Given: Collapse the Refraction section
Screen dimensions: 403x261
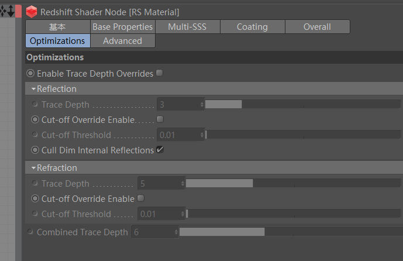Looking at the screenshot, I should pyautogui.click(x=34, y=168).
